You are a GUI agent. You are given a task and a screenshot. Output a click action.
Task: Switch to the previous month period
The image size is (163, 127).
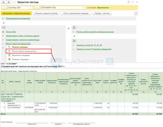[4, 8]
